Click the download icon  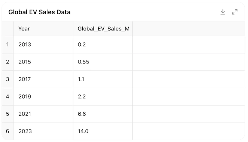tap(223, 12)
